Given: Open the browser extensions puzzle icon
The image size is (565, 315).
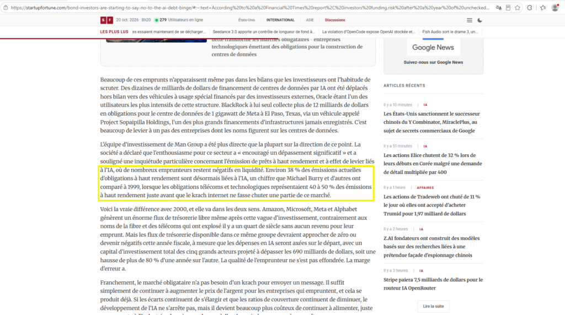Looking at the screenshot, I should (530, 8).
